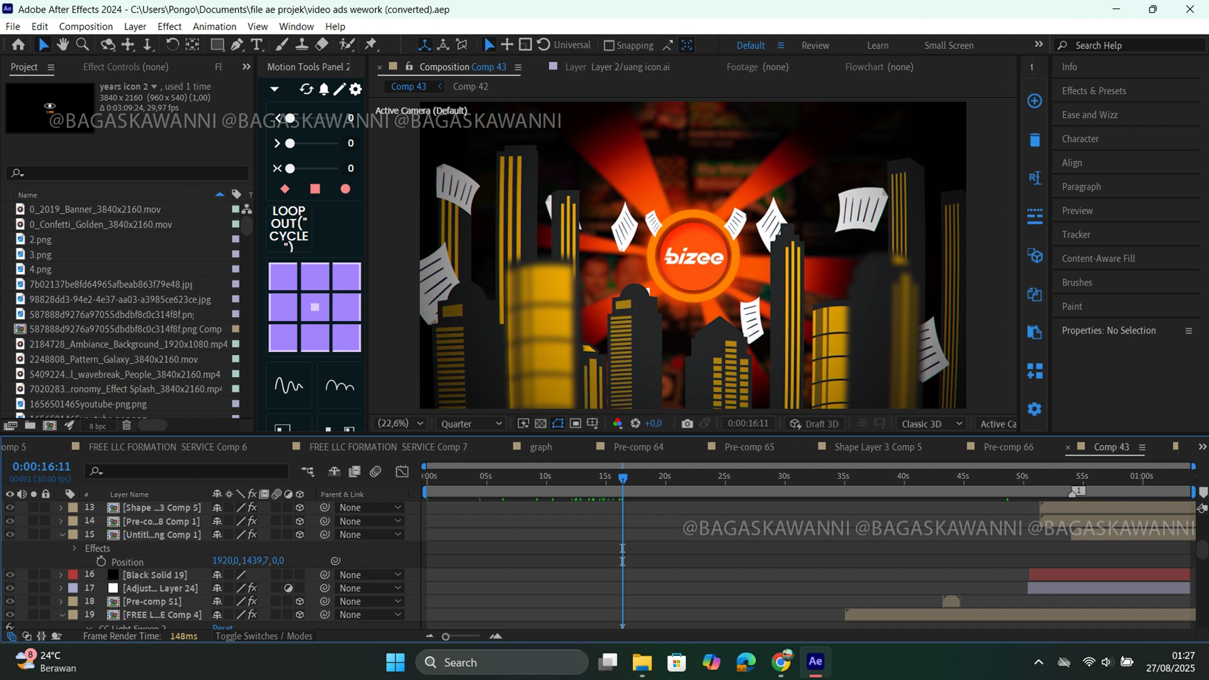
Task: Toggle transparency grid in viewer
Action: (x=540, y=424)
